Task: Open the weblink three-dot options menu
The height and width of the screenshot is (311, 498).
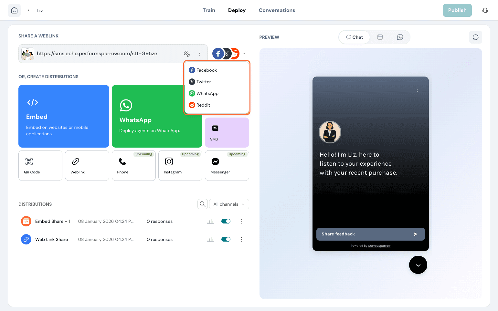Action: (200, 54)
